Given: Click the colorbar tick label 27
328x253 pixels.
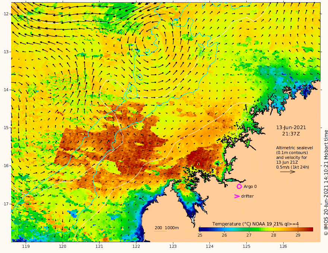Looking at the screenshot, I should tap(249, 235).
